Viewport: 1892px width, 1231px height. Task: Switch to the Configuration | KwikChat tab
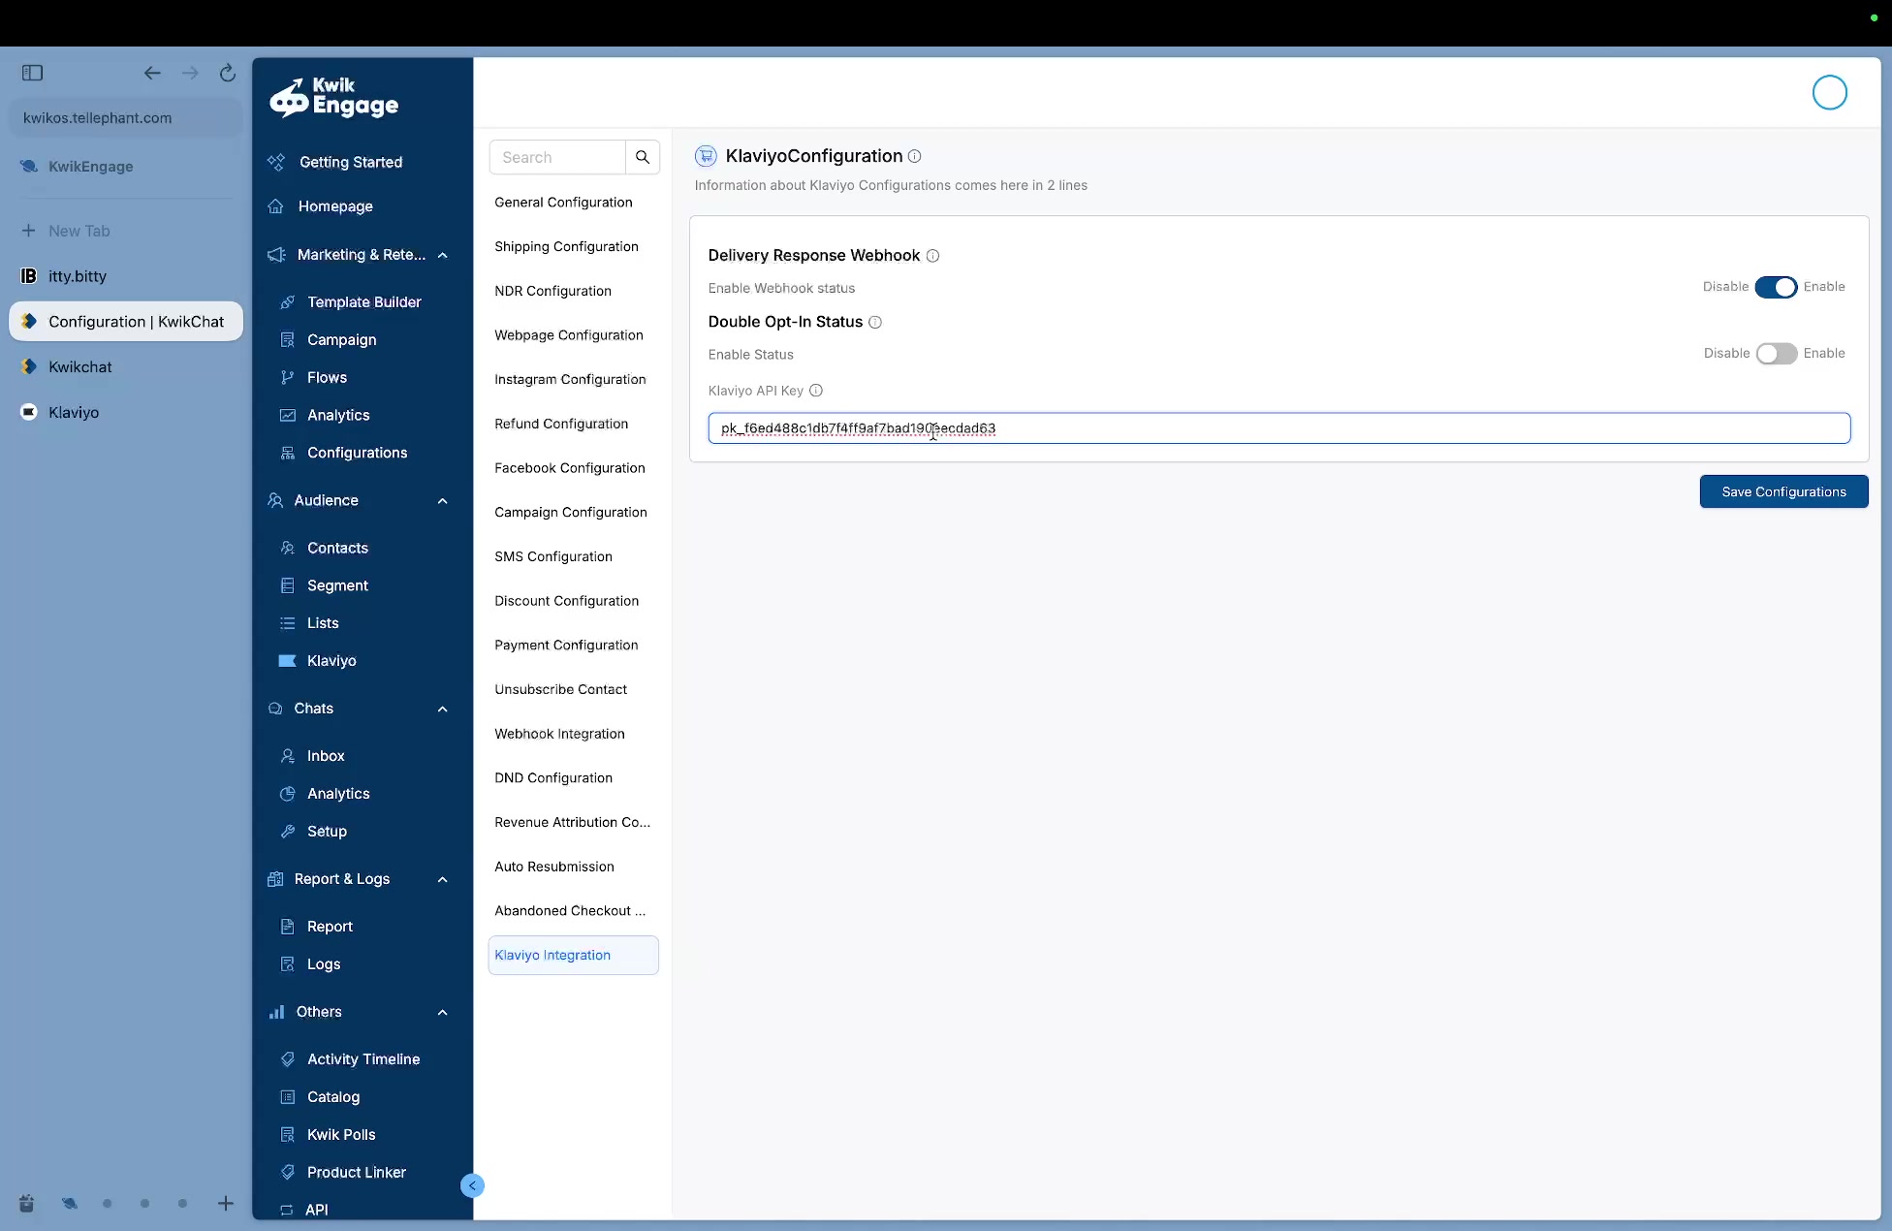126,322
